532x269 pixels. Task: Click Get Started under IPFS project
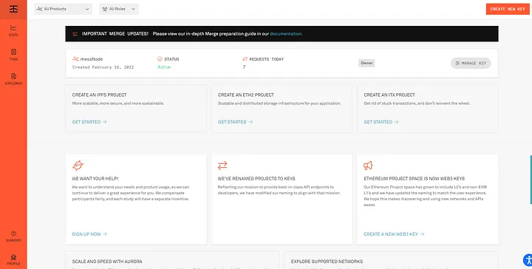[x=89, y=122]
